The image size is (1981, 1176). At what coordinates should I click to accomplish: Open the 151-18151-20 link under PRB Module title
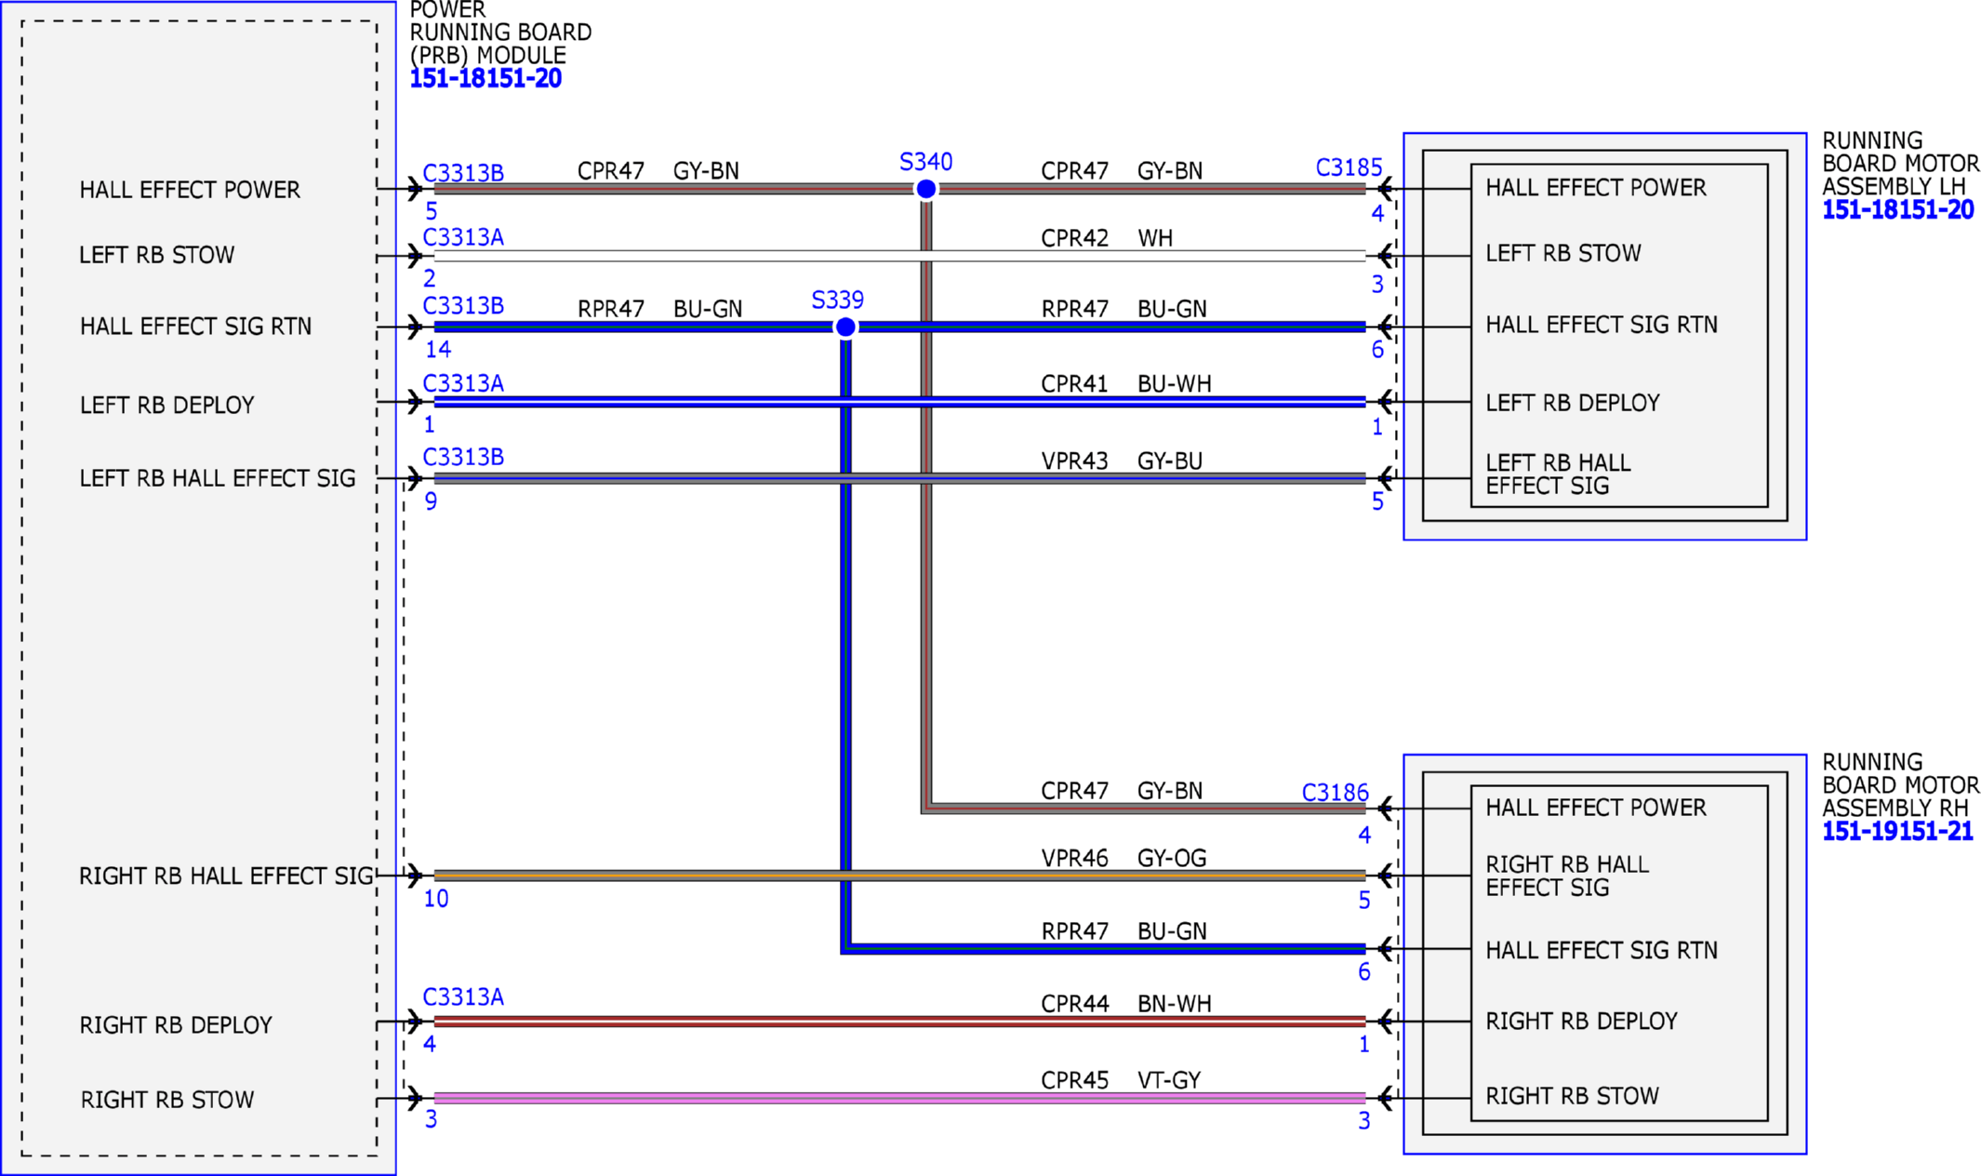[x=485, y=78]
